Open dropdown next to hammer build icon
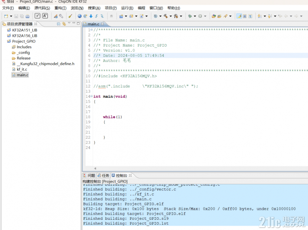This screenshot has height=230, width=308. pyautogui.click(x=171, y=16)
